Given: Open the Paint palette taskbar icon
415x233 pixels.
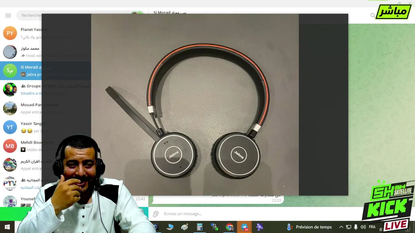Looking at the screenshot, I should (184, 227).
